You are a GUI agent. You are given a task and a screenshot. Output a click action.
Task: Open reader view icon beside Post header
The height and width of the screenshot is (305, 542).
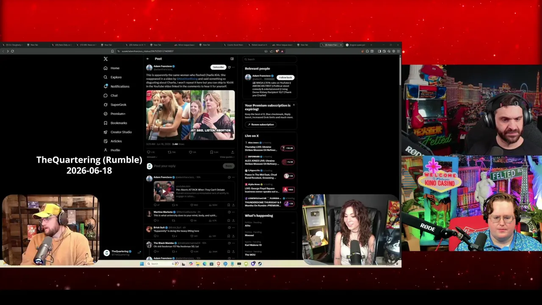tap(232, 59)
